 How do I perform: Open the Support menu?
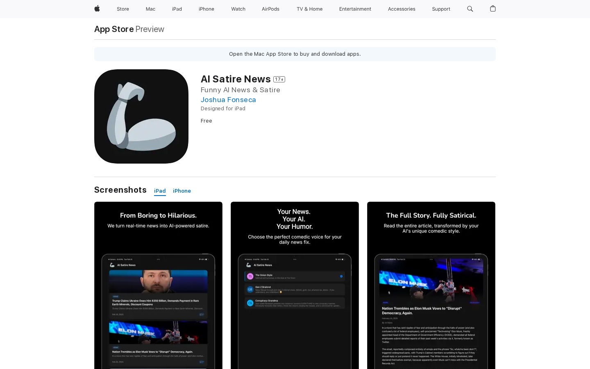[x=441, y=9]
